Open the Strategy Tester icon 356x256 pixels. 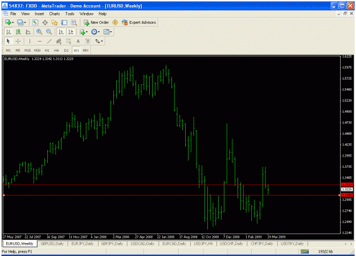click(74, 22)
